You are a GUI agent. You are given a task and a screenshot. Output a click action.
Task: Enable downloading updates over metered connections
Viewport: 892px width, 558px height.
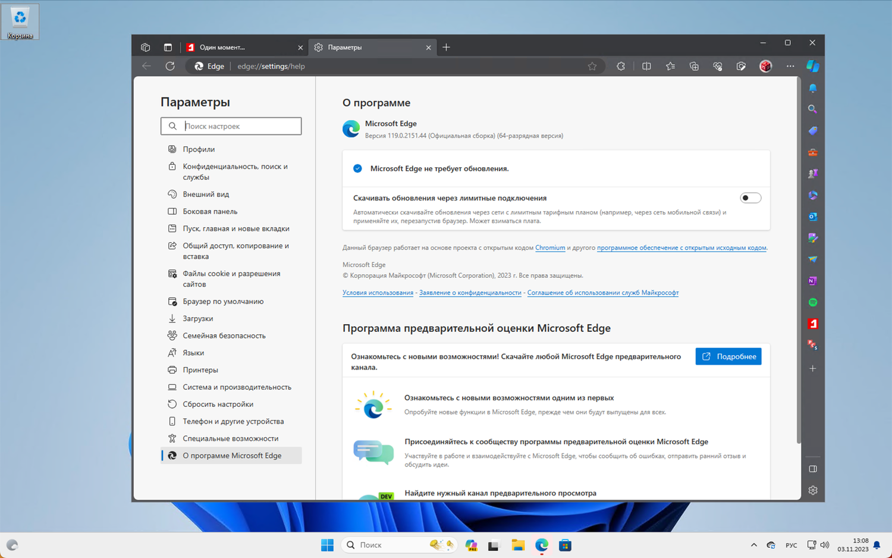(x=750, y=198)
